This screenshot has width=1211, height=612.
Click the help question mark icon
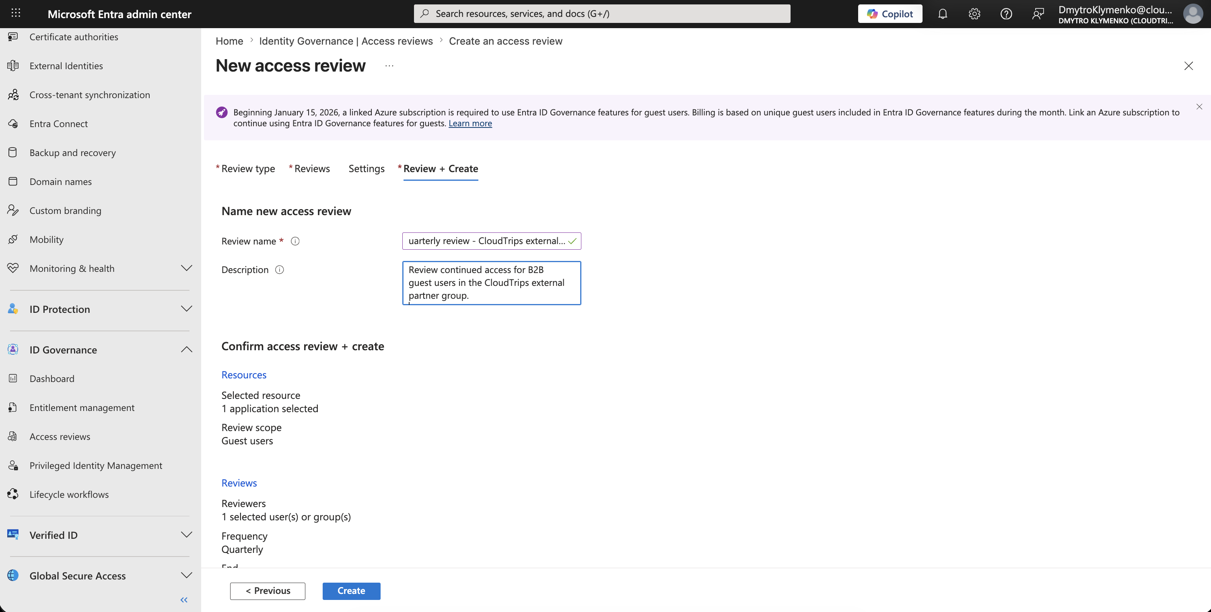click(x=1006, y=14)
